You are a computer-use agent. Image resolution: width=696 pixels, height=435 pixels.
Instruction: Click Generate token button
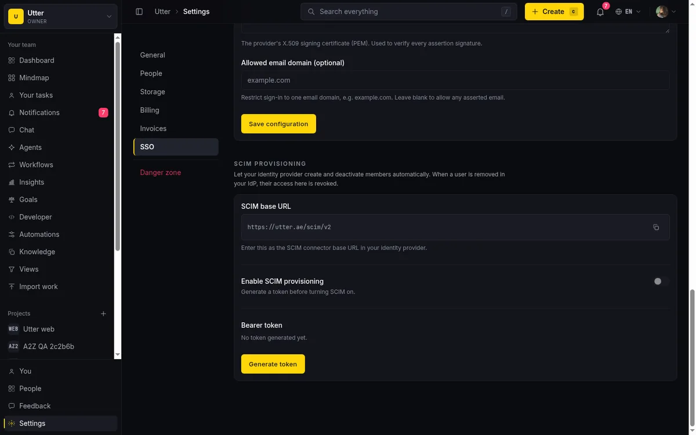point(273,364)
